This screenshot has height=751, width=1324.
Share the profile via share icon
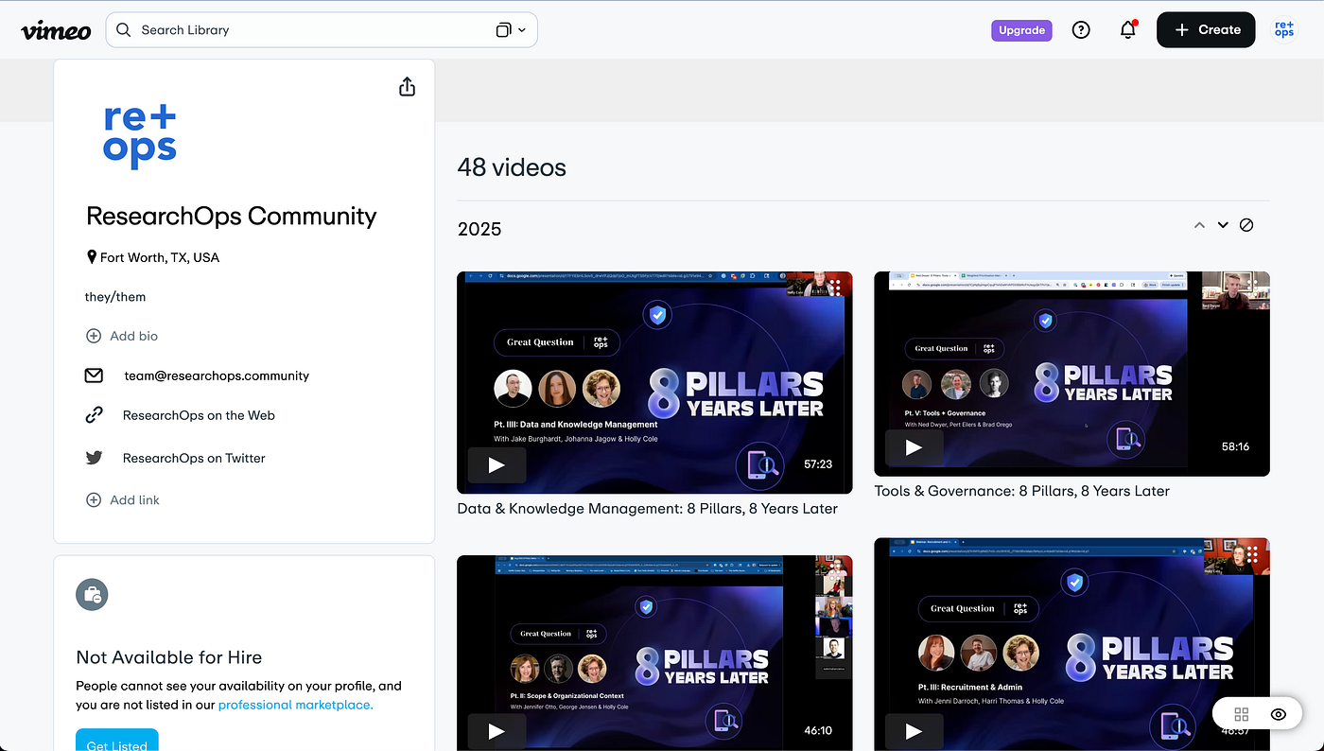pos(407,87)
